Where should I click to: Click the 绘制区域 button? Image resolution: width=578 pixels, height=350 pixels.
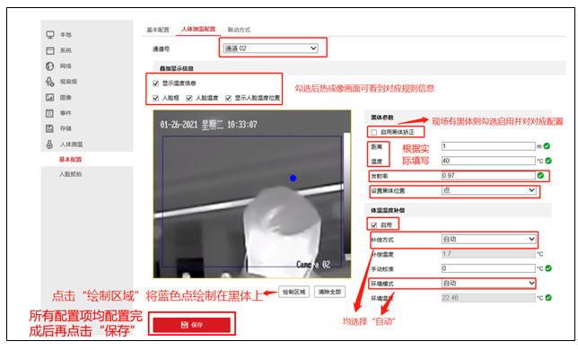pyautogui.click(x=293, y=292)
